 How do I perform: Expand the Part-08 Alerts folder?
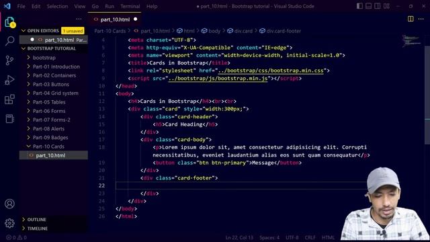(48, 128)
